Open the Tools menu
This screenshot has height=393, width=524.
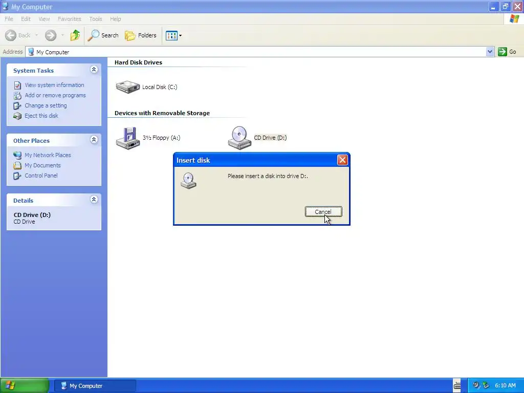pyautogui.click(x=96, y=19)
